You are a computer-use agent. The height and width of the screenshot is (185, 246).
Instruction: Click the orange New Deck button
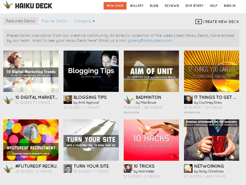coord(115,6)
